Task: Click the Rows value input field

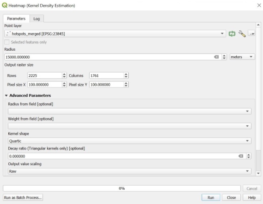Action: pos(44,75)
